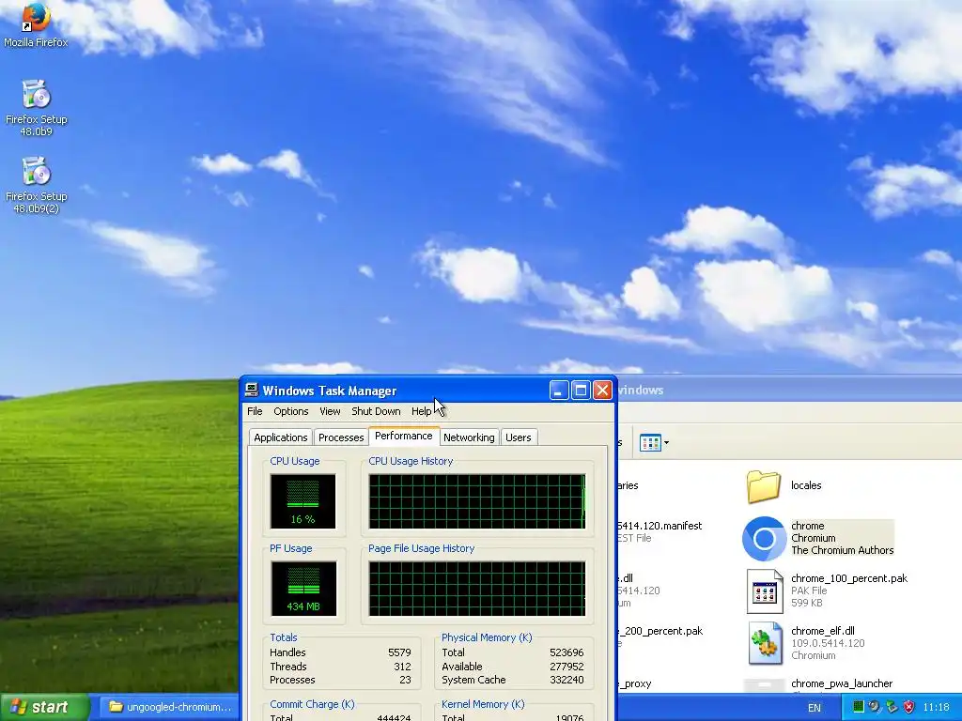Click The Chromium Authors text
Viewport: 962px width, 721px height.
(x=842, y=550)
